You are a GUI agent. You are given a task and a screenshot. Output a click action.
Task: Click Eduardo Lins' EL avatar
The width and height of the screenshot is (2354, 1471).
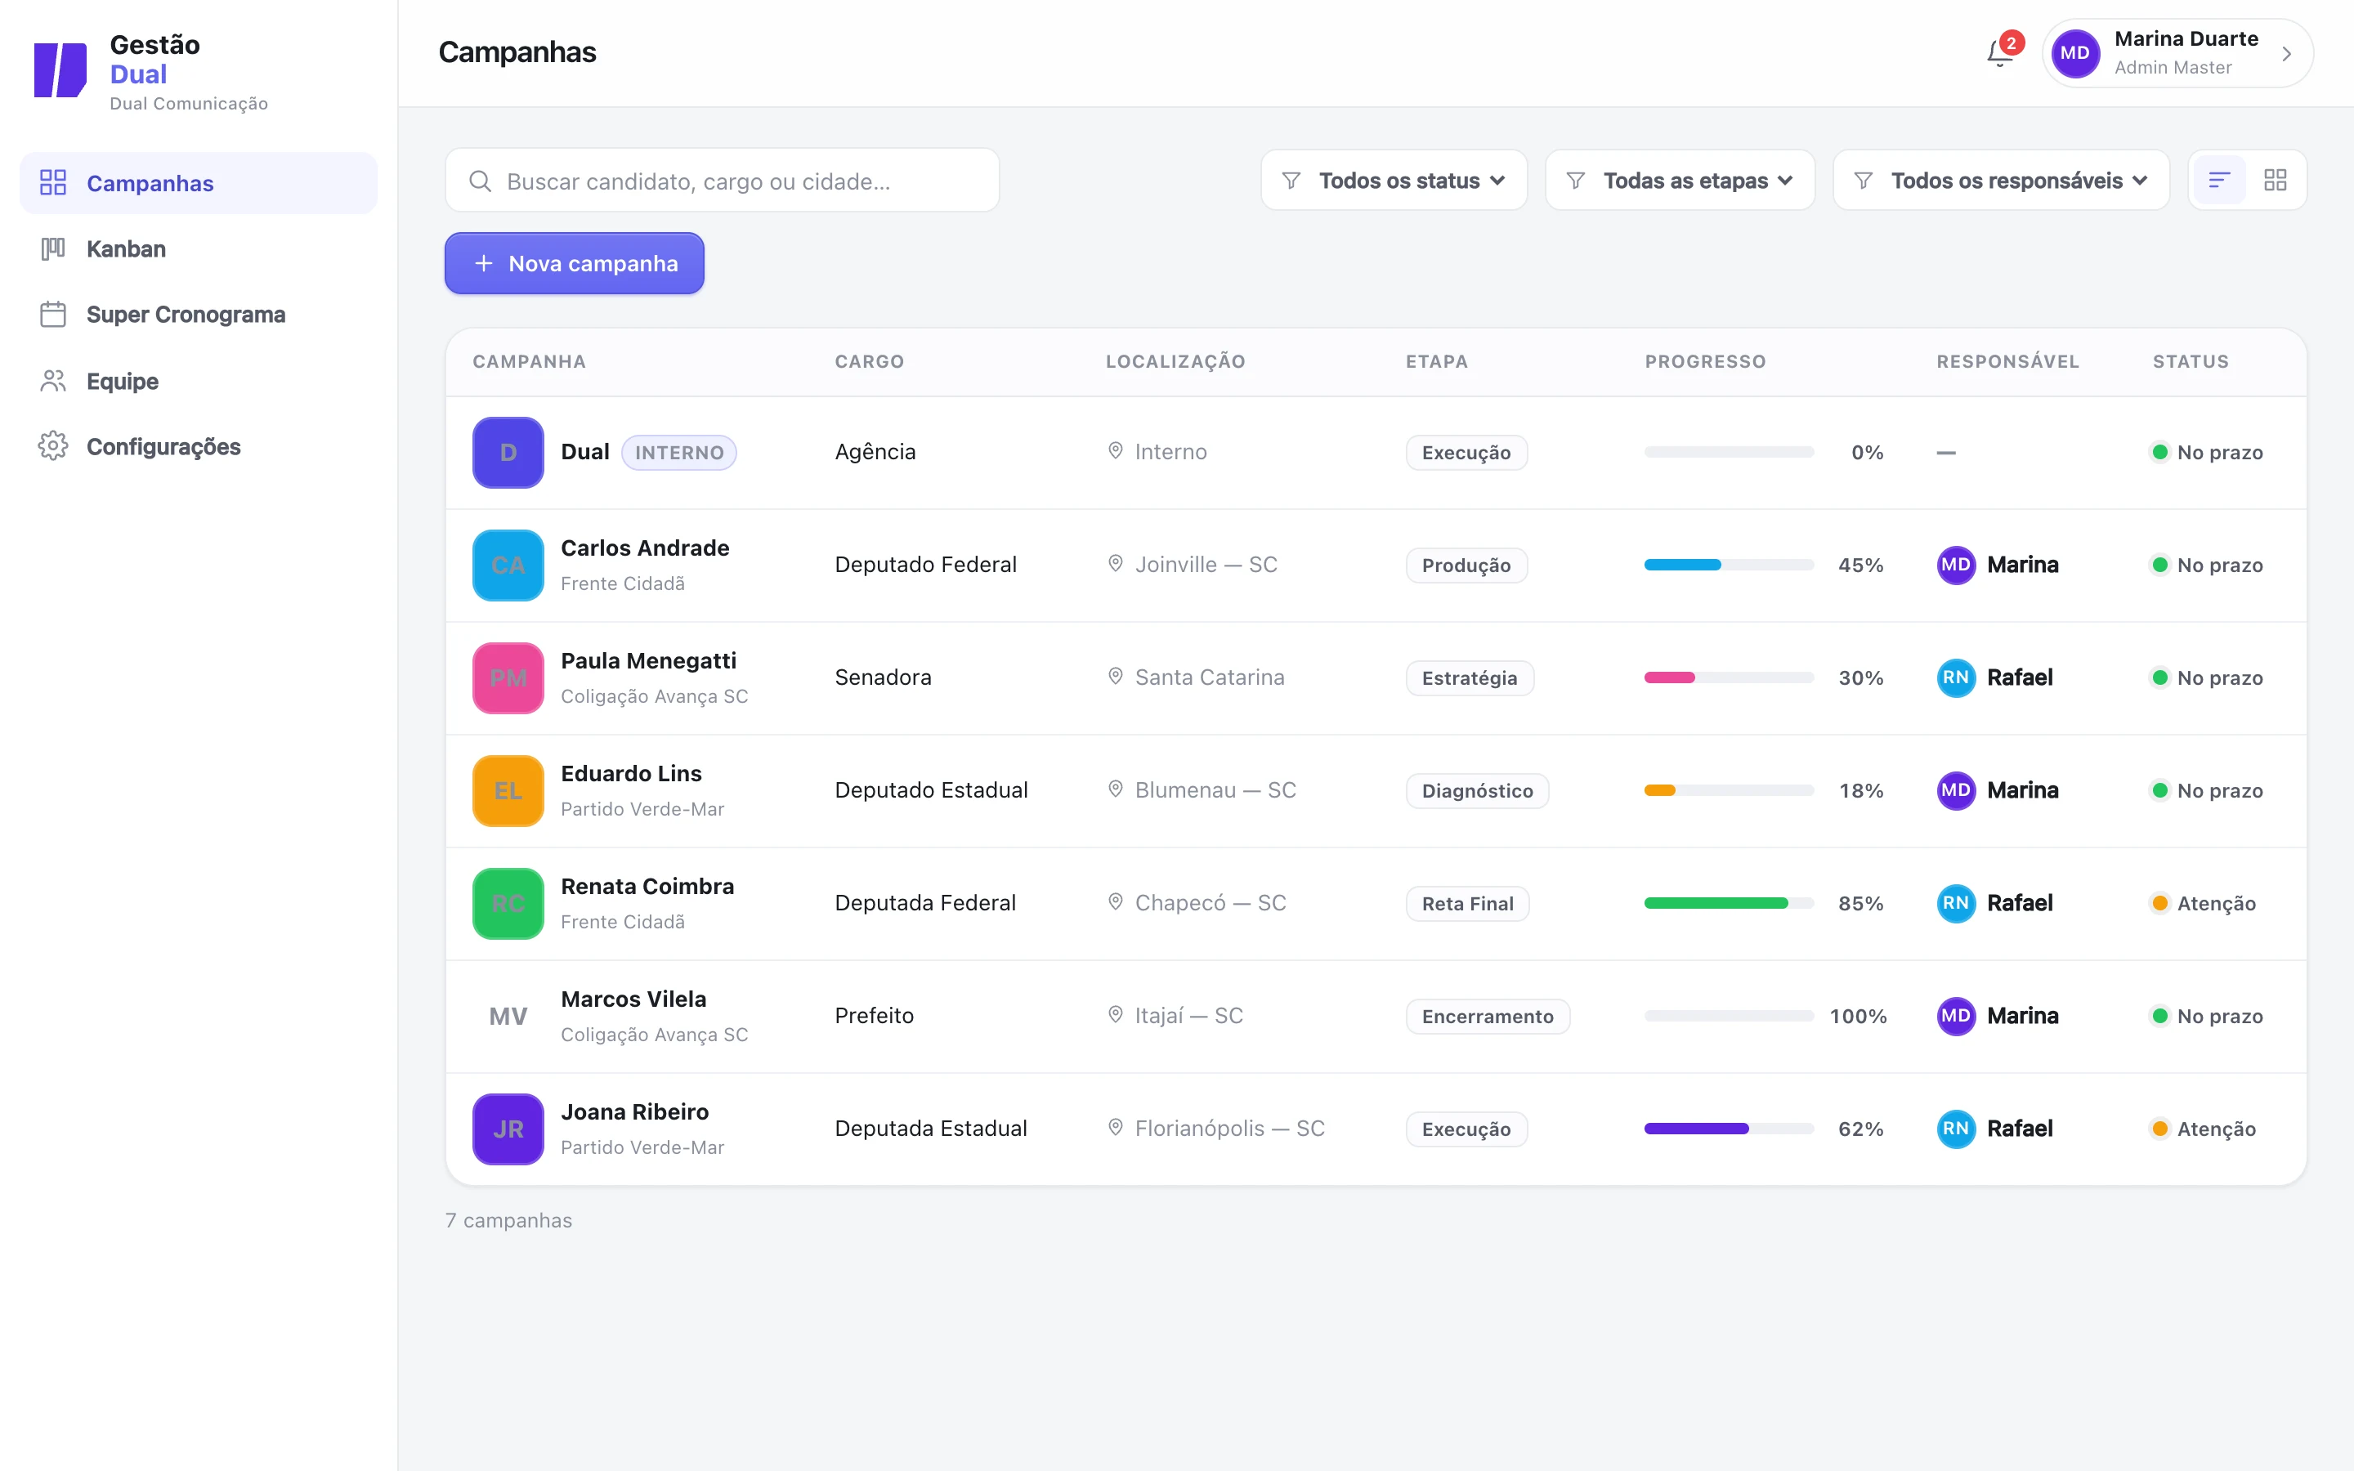coord(508,791)
